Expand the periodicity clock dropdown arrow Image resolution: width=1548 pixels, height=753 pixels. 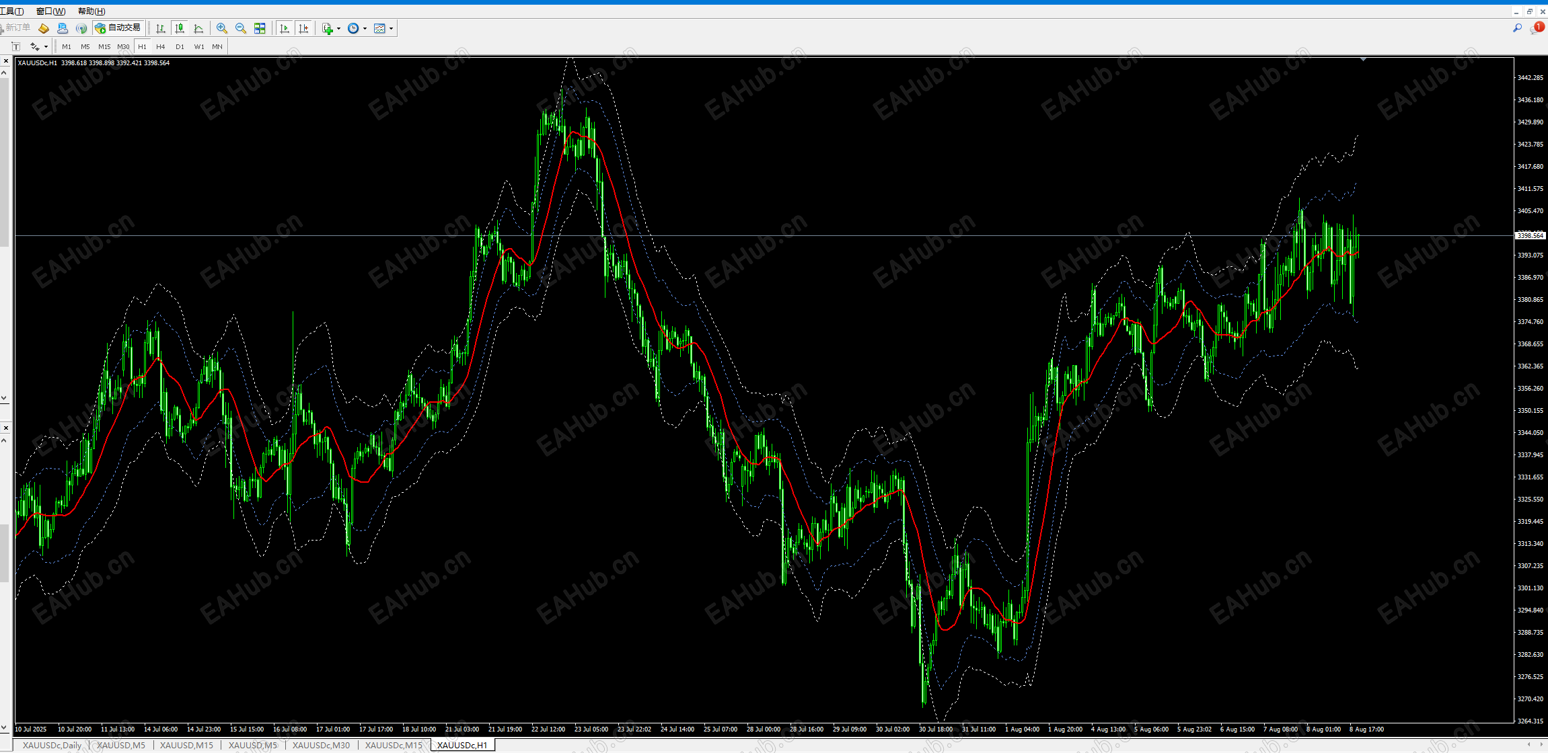(365, 28)
